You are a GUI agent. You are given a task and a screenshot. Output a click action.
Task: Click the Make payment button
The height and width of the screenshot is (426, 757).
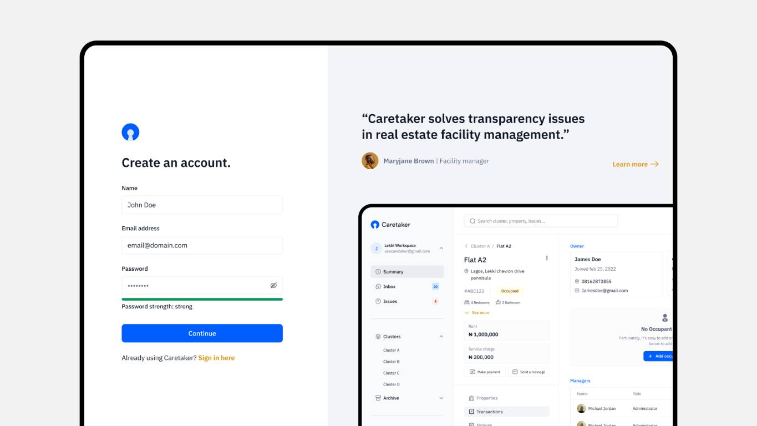click(485, 372)
